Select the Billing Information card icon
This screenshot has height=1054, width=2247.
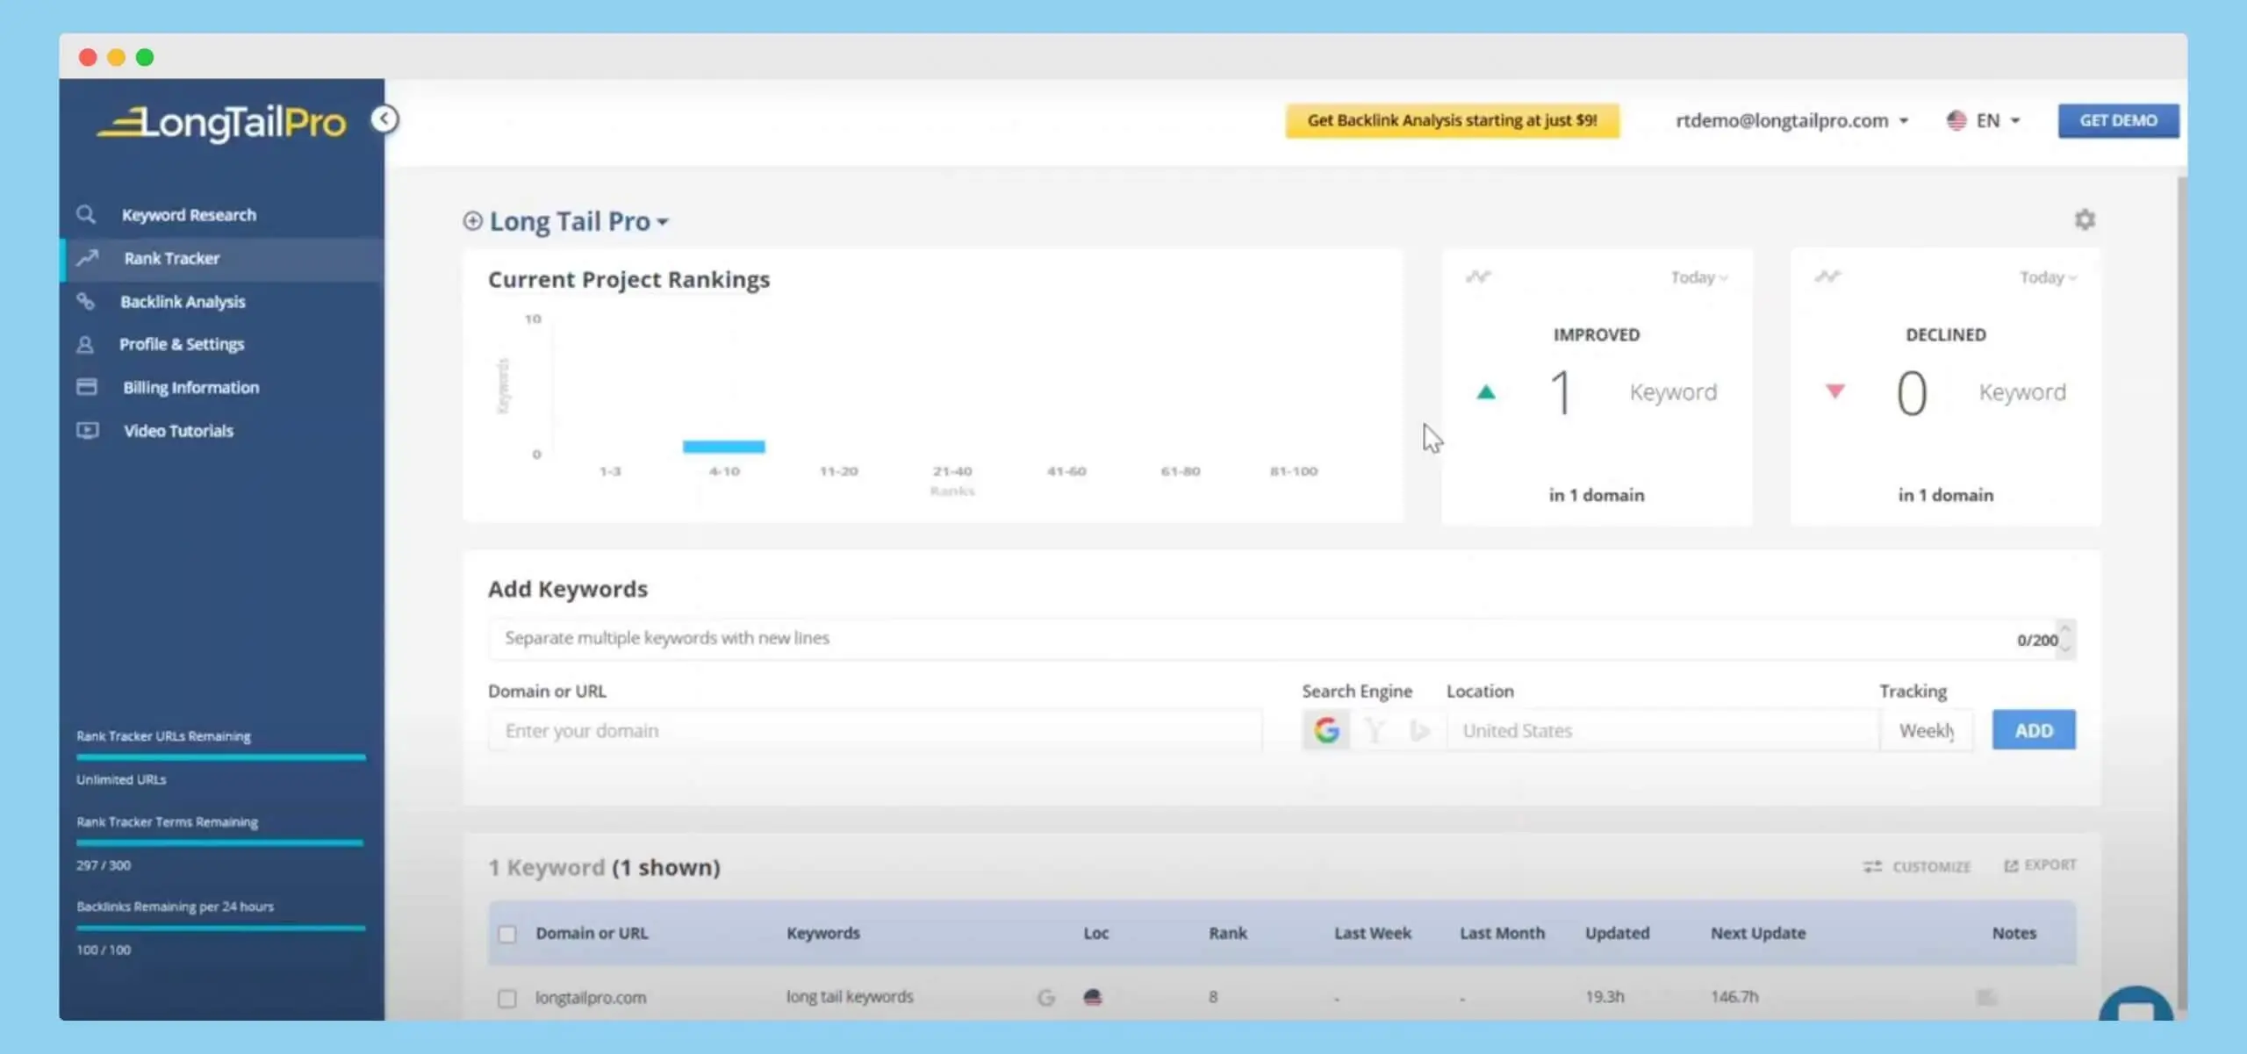point(86,386)
